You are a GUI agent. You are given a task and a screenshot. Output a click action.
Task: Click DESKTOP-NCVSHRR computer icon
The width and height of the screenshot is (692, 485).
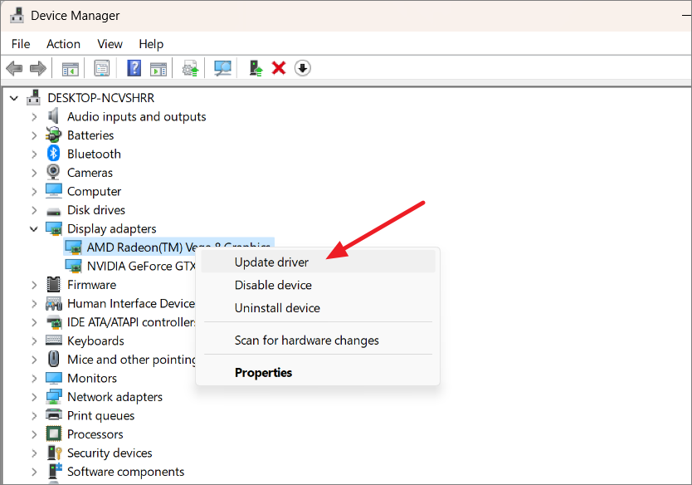point(33,98)
